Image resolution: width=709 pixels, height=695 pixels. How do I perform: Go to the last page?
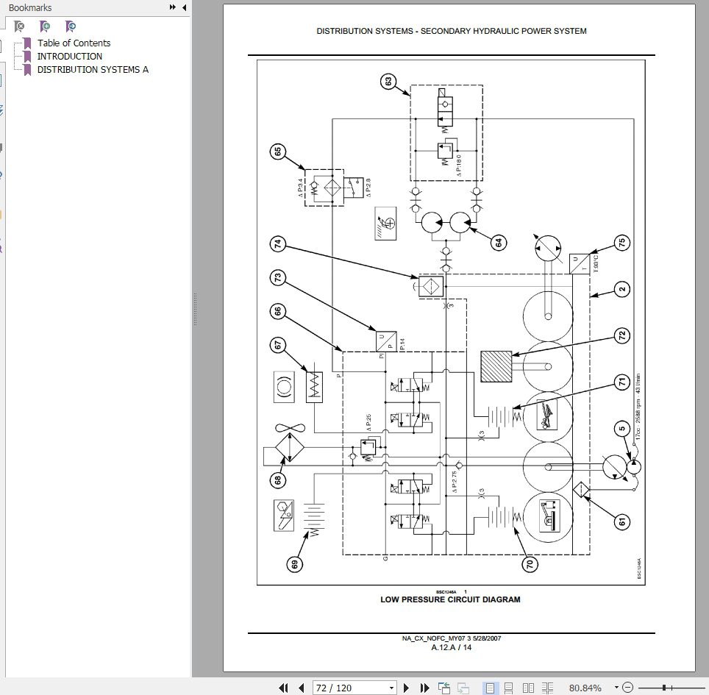pos(424,688)
